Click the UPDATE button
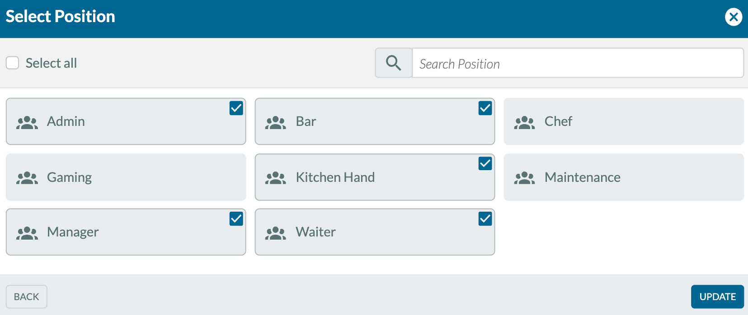Image resolution: width=748 pixels, height=315 pixels. (x=717, y=296)
